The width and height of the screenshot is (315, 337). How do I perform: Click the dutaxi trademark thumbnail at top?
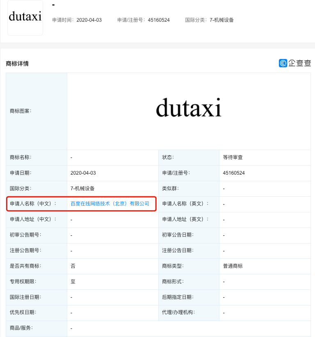tap(25, 18)
